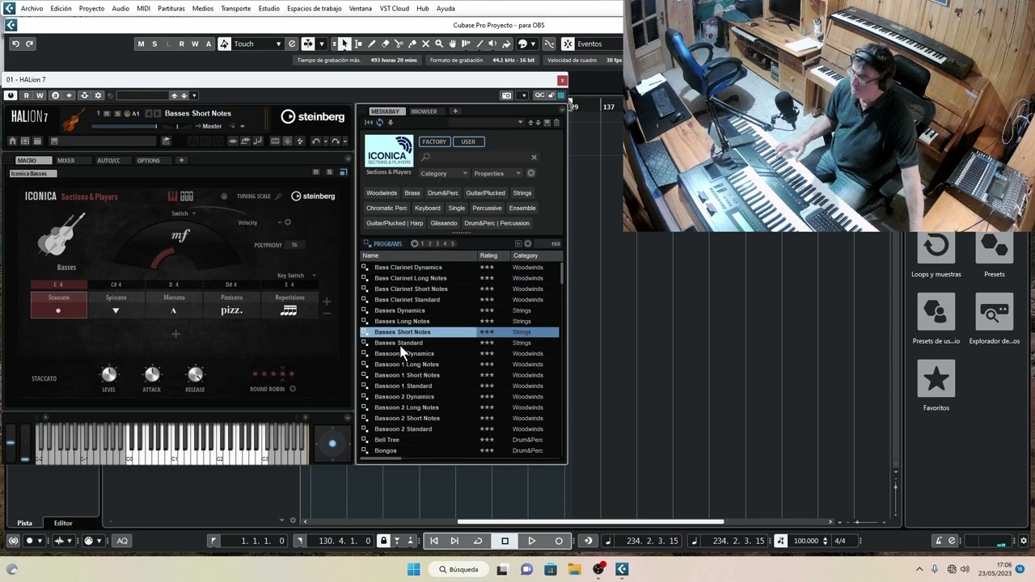Select the Zoom magnifier tool
Image resolution: width=1035 pixels, height=582 pixels.
(x=439, y=44)
